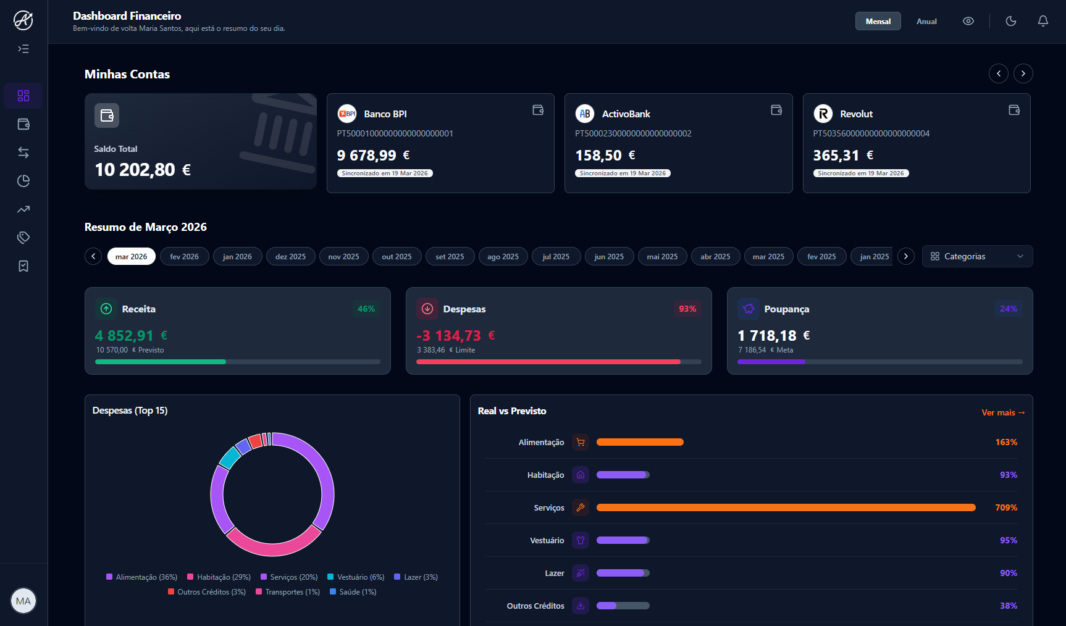
Task: Open the Categorias dropdown
Action: [976, 256]
